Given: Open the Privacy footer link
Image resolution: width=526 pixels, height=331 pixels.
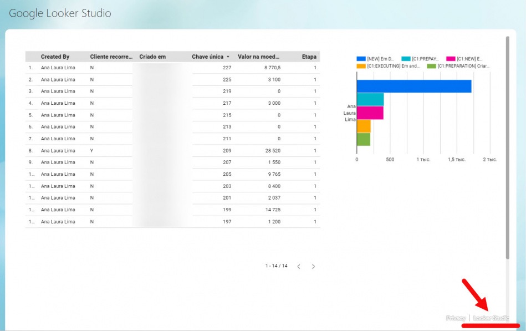Looking at the screenshot, I should [x=456, y=318].
